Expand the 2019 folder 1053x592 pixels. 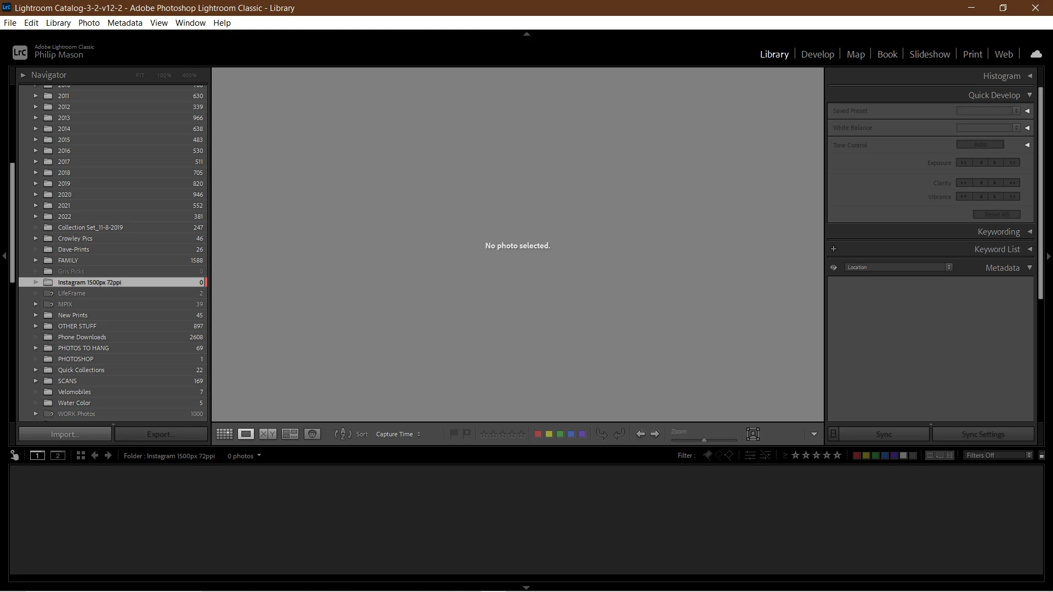(36, 184)
